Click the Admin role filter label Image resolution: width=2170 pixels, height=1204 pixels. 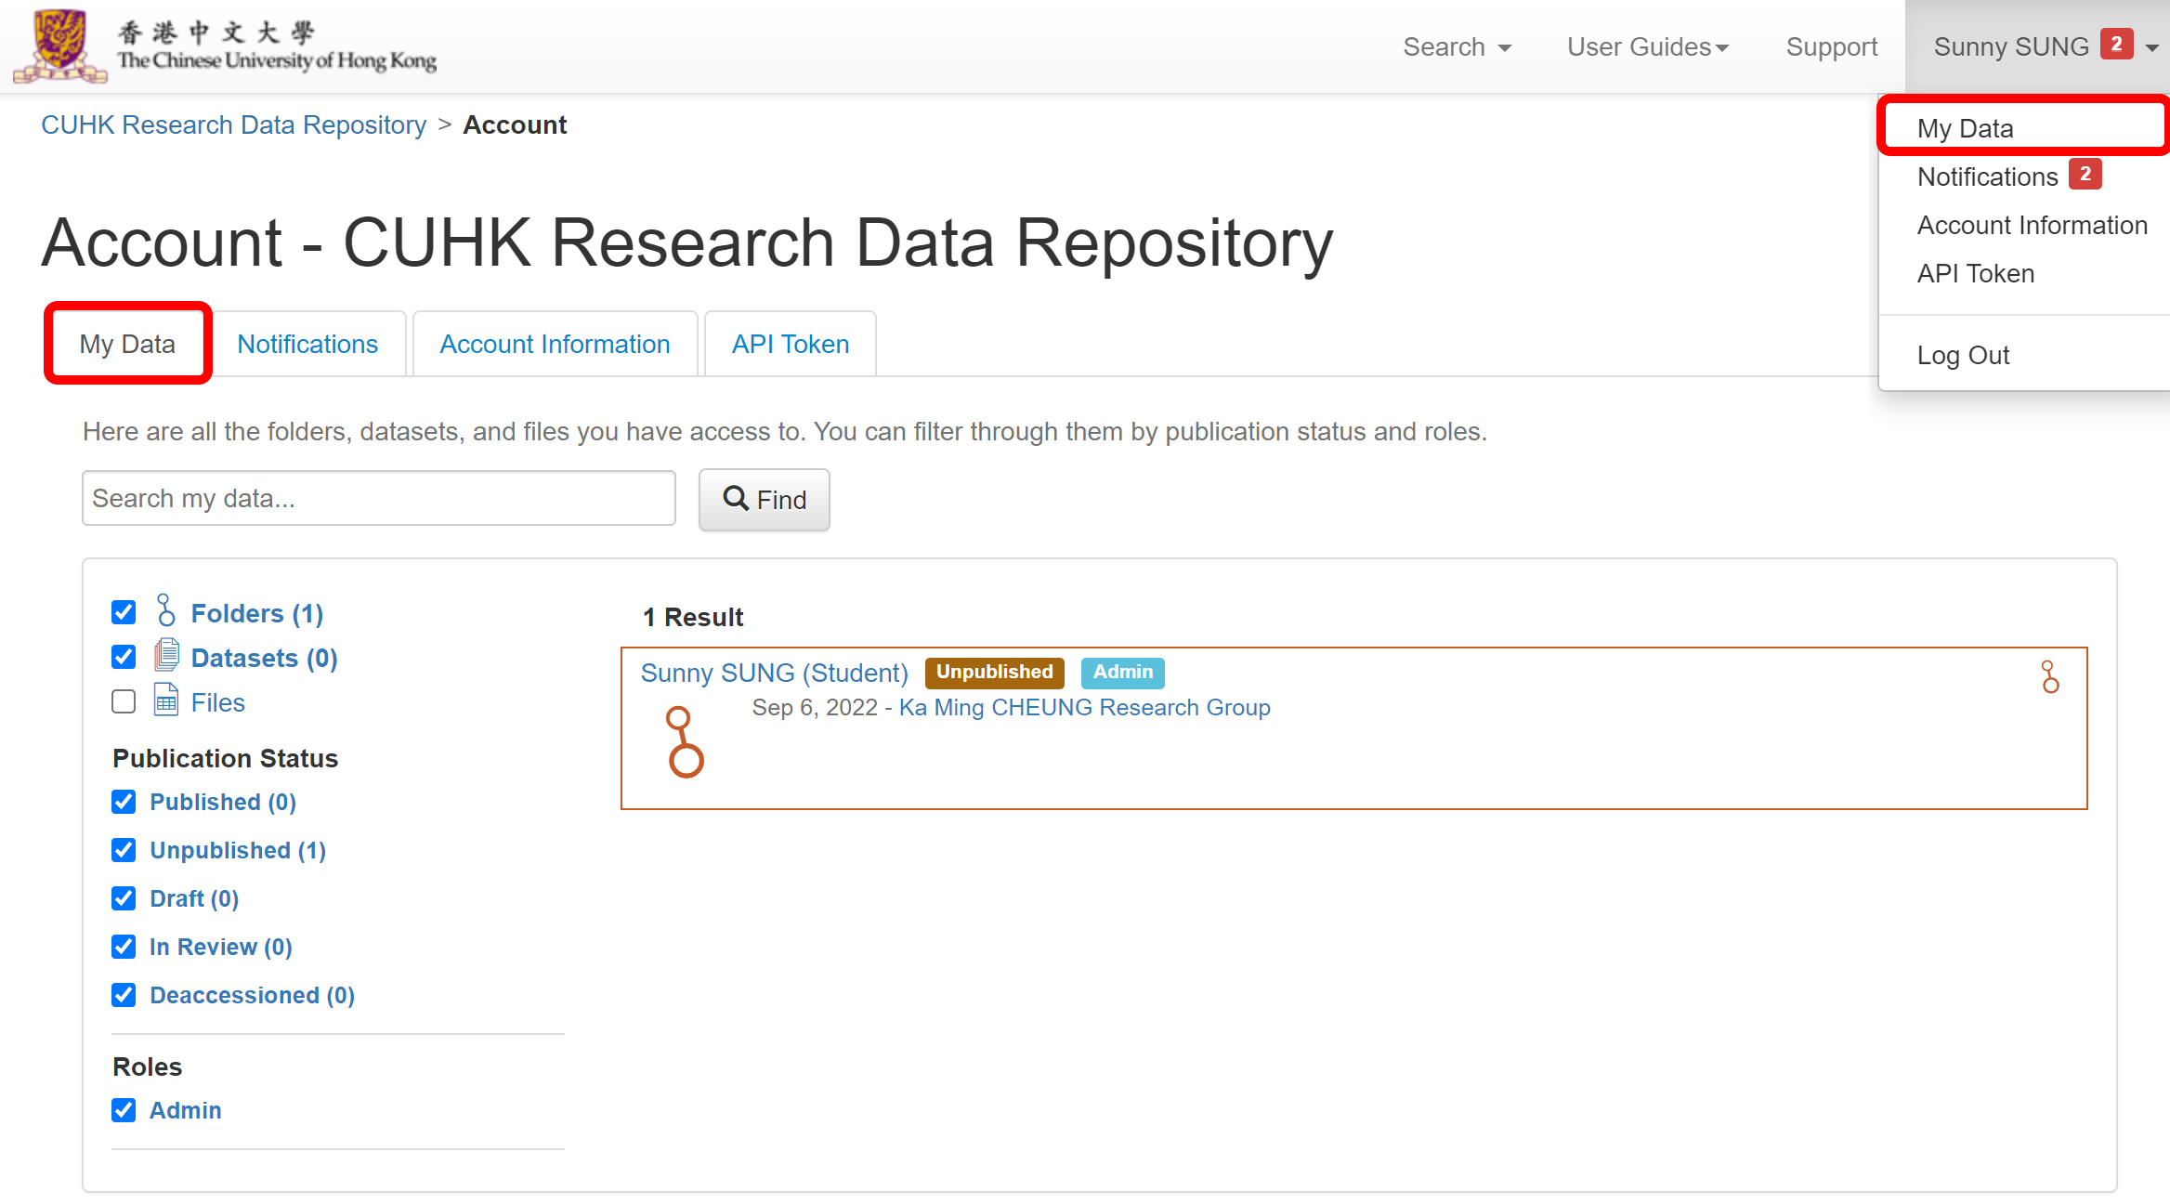[x=186, y=1110]
